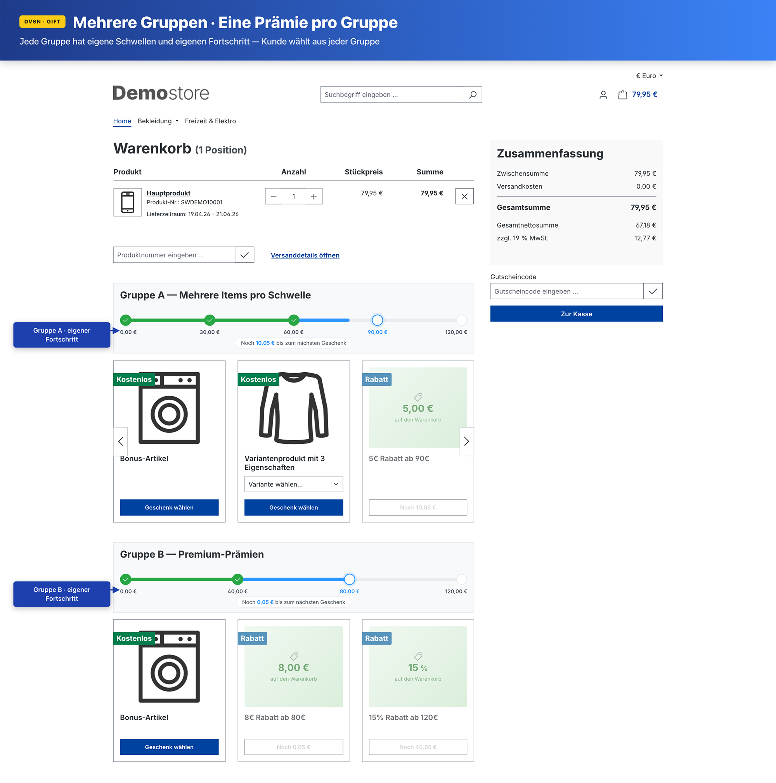The height and width of the screenshot is (783, 776).
Task: Decrease Hauptprodukt quantity with minus
Action: 274,197
